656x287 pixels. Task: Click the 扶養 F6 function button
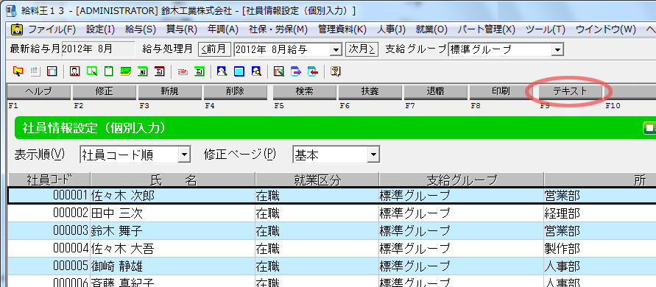tap(370, 92)
